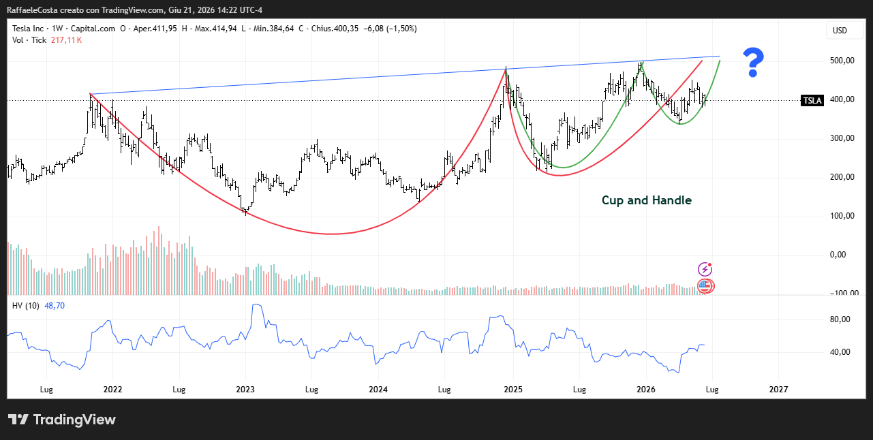Select the blue question mark drawing

(x=753, y=63)
